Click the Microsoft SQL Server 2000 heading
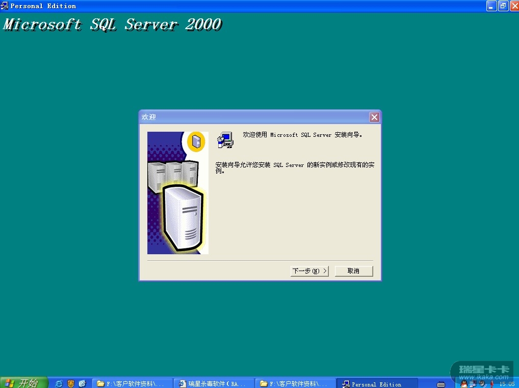The width and height of the screenshot is (519, 388). pyautogui.click(x=112, y=25)
